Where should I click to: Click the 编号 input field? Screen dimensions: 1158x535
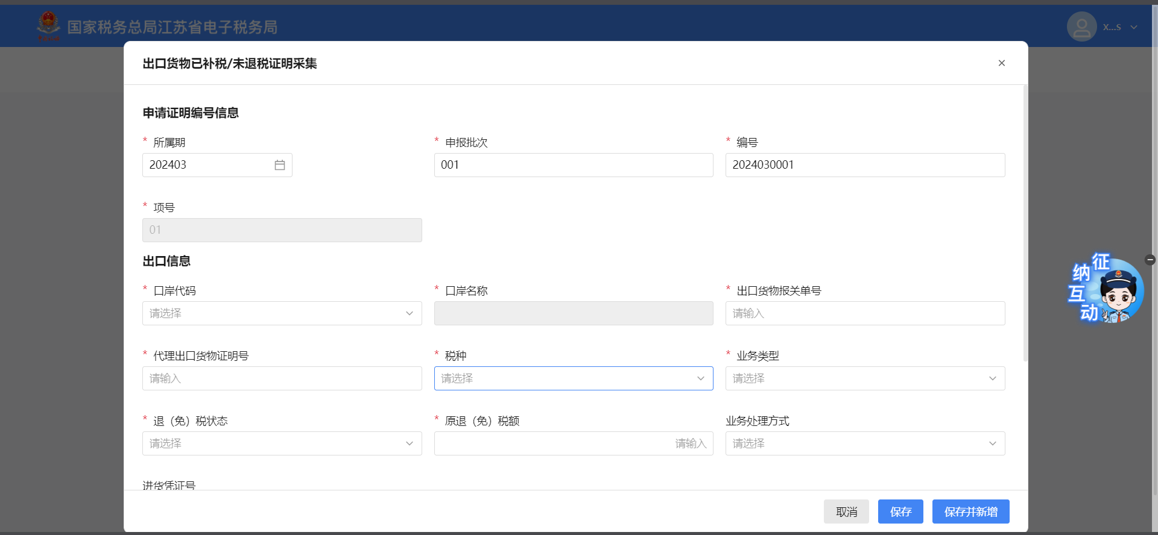point(865,165)
